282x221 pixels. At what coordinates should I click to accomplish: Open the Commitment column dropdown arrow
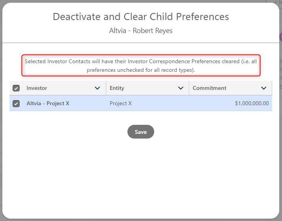[264, 88]
